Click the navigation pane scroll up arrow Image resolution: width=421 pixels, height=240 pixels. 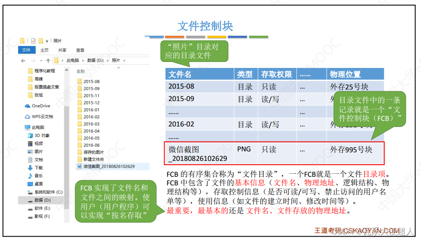(x=67, y=70)
